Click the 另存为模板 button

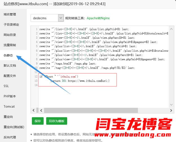pyautogui.click(x=57, y=121)
